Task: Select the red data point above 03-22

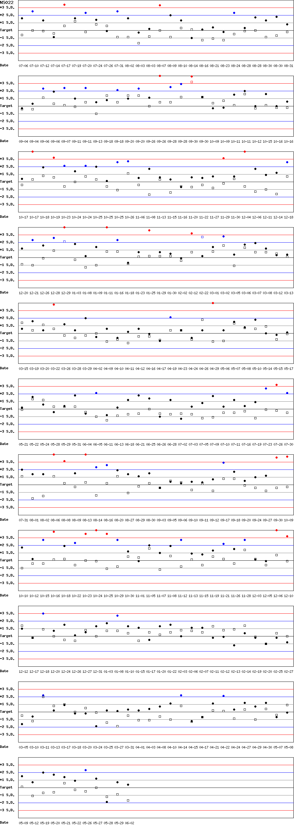Action: pyautogui.click(x=54, y=305)
